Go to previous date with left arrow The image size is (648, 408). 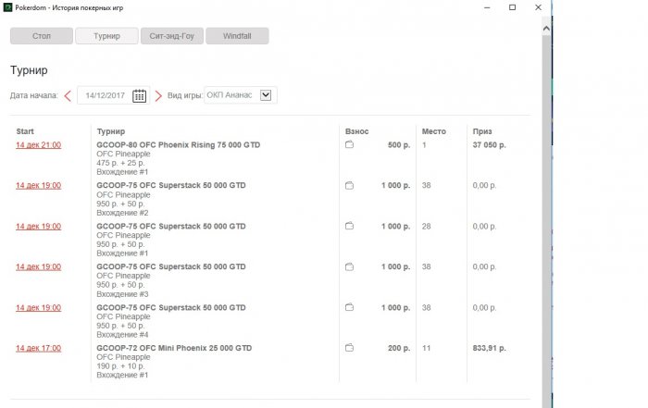click(68, 96)
